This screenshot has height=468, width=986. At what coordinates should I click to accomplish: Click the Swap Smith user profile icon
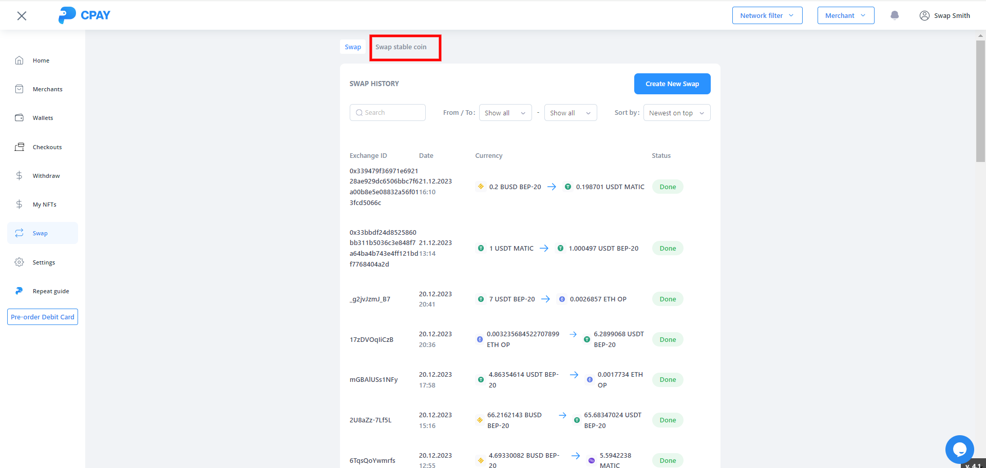coord(924,15)
